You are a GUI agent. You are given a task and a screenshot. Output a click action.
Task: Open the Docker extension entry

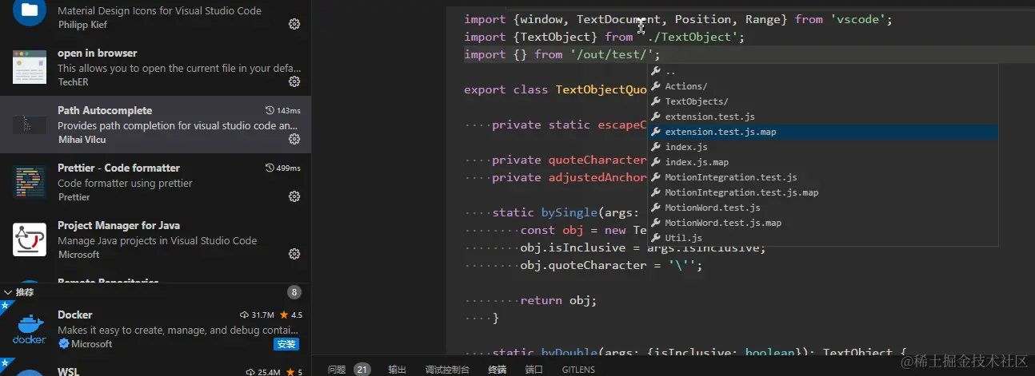coord(155,329)
